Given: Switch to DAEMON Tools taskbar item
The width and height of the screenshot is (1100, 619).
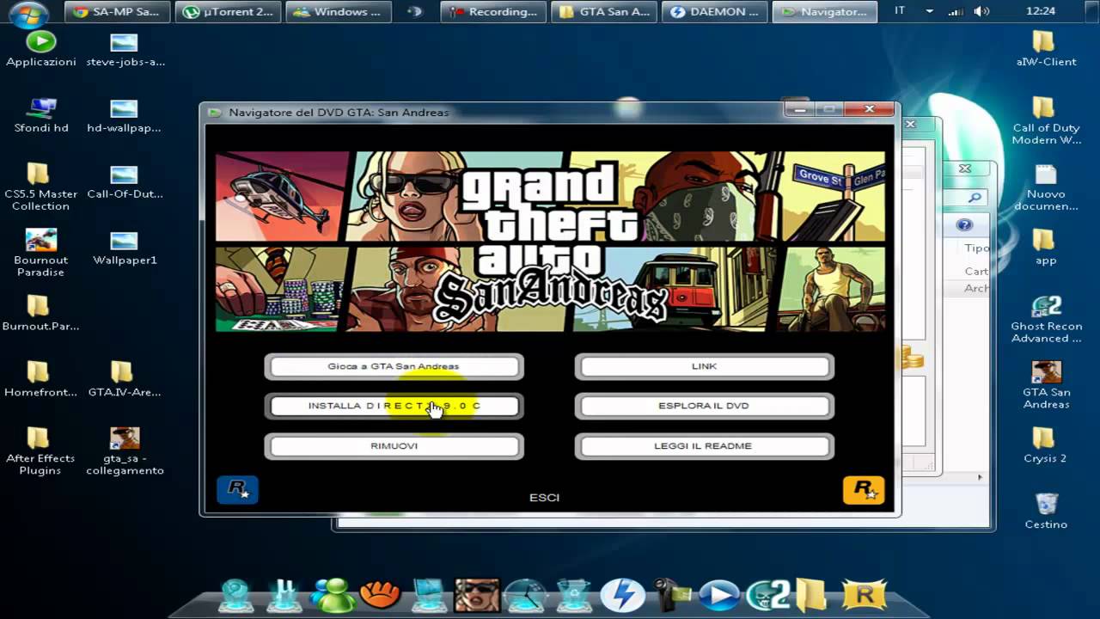Looking at the screenshot, I should (x=714, y=12).
